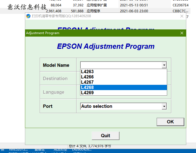
Task: Click the 2,961,408 file size cell
Action: coord(54,11)
